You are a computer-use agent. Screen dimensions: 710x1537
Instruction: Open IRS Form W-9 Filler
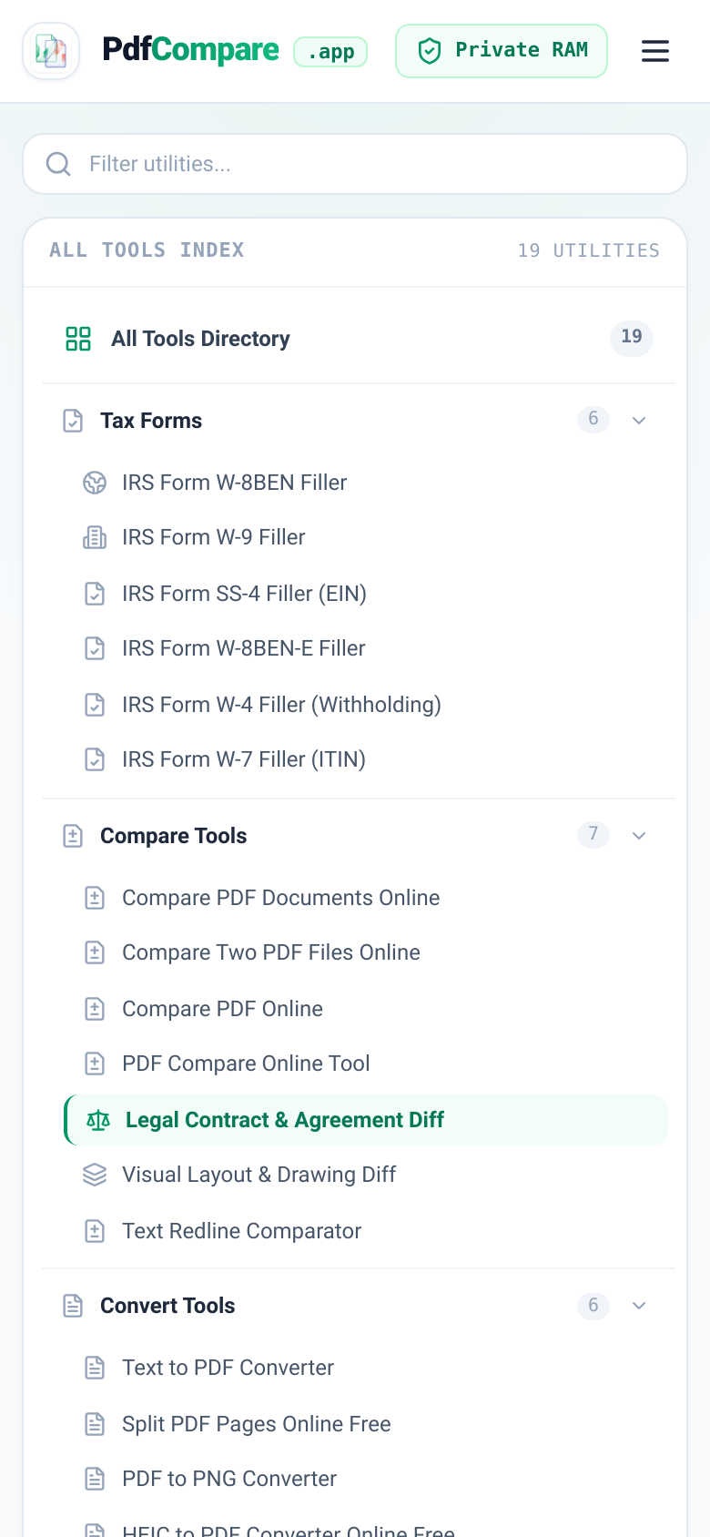[366, 537]
